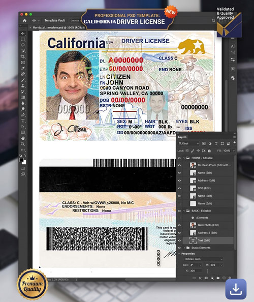Screen dimensions: 254x302
Task: Select the Pen tool
Action: 23,115
